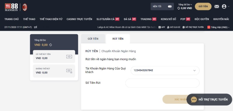Open Thể Thao menu
This screenshot has height=111, width=233.
(x=29, y=19)
